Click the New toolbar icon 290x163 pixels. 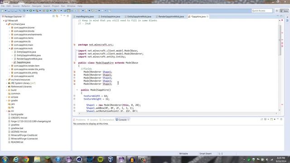(3, 11)
